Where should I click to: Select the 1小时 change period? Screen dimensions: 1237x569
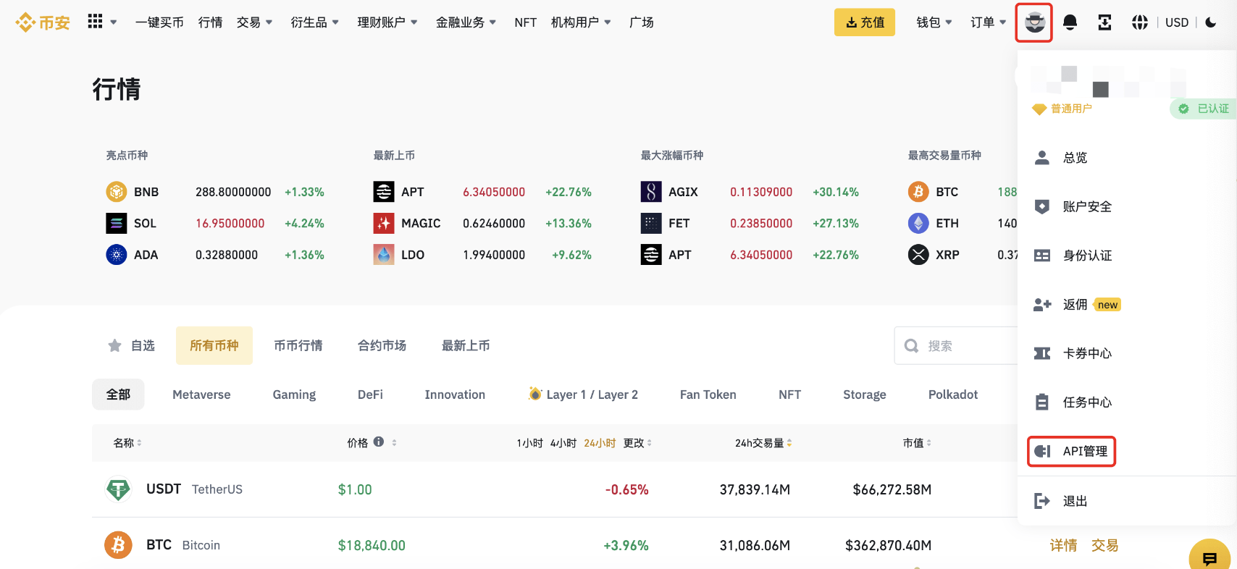[529, 443]
